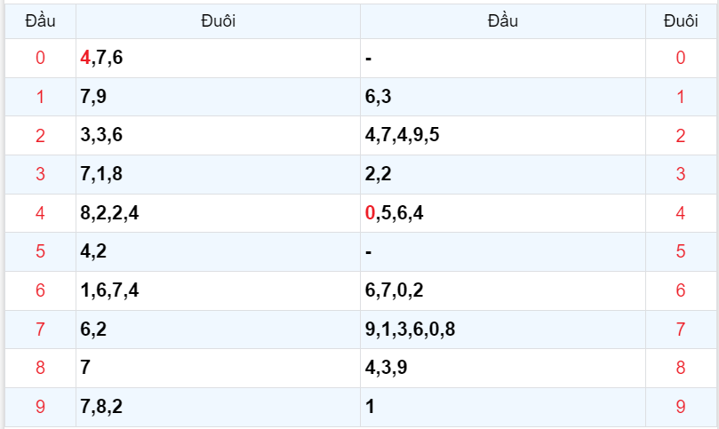Select the narrow Đuôi header at the table's right edge
This screenshot has height=429, width=719.
click(681, 21)
